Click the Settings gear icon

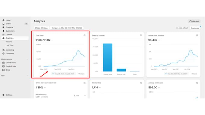point(3,95)
